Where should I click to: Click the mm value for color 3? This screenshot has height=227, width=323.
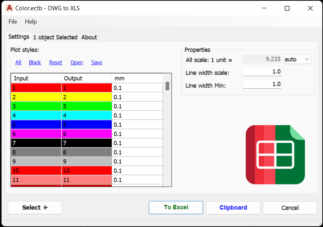137,106
